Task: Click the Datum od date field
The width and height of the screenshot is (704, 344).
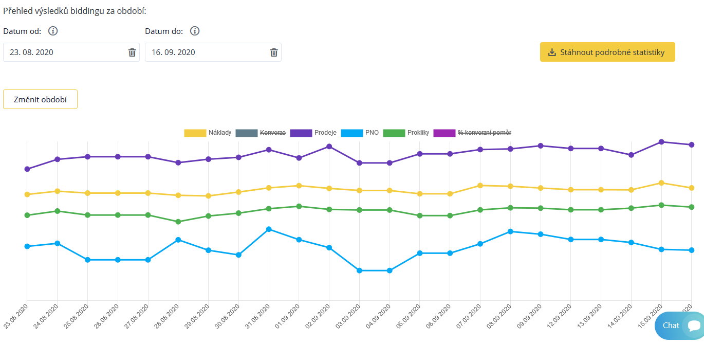Action: (64, 52)
